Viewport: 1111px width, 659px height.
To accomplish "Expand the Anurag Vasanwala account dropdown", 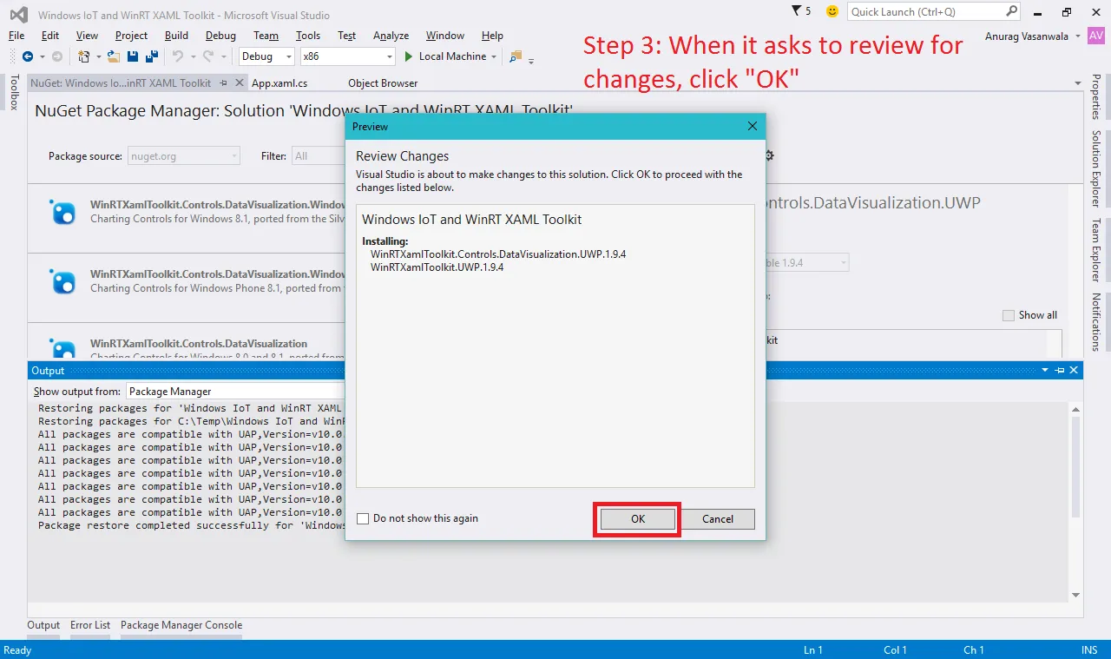I will tap(1077, 36).
